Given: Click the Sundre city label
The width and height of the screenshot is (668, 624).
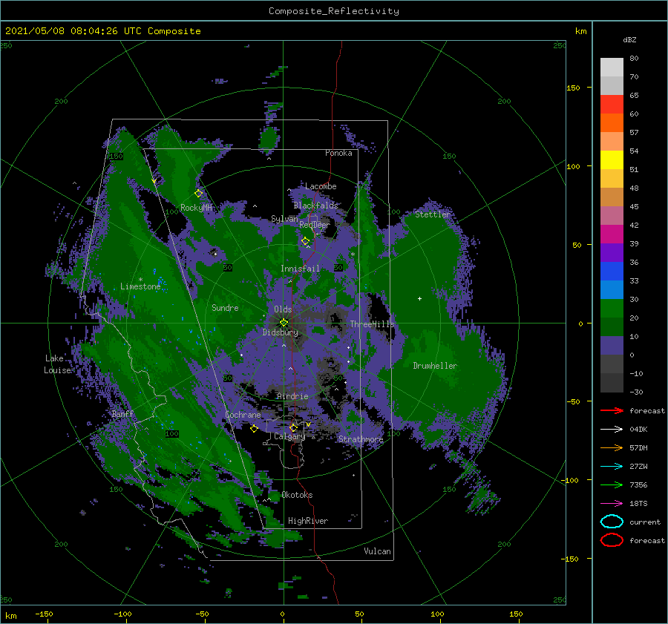Looking at the screenshot, I should pos(225,307).
